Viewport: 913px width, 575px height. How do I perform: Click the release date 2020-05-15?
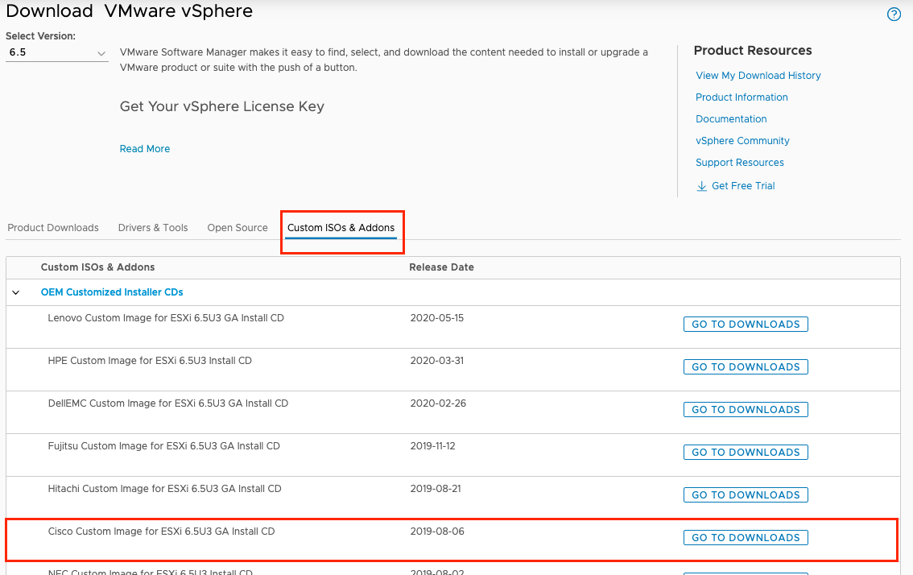(436, 318)
